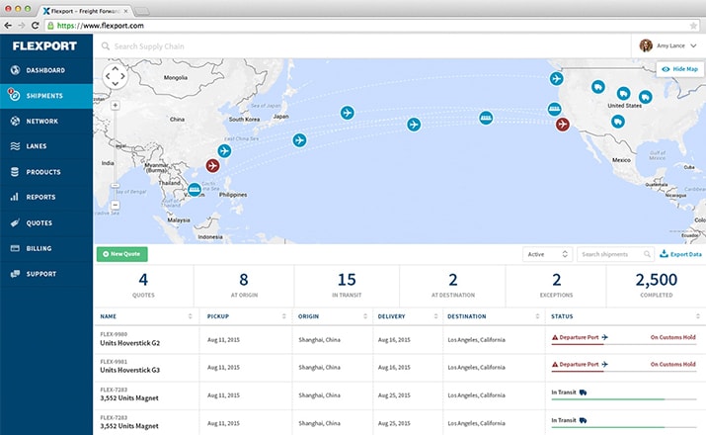Reload the page in the browser

tap(36, 26)
